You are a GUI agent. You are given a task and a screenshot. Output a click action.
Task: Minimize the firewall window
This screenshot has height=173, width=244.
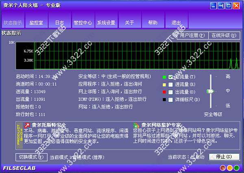[x=213, y=6]
